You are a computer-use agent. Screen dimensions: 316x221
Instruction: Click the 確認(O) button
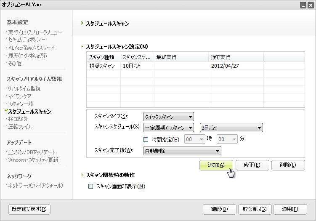click(220, 209)
